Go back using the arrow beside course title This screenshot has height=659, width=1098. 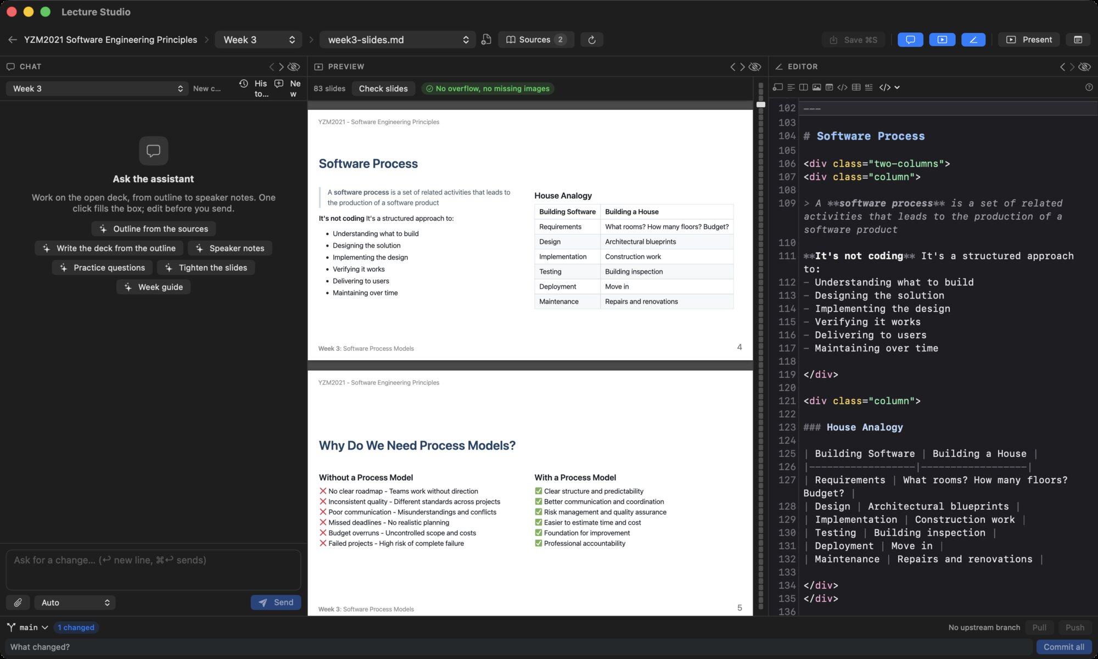point(13,40)
